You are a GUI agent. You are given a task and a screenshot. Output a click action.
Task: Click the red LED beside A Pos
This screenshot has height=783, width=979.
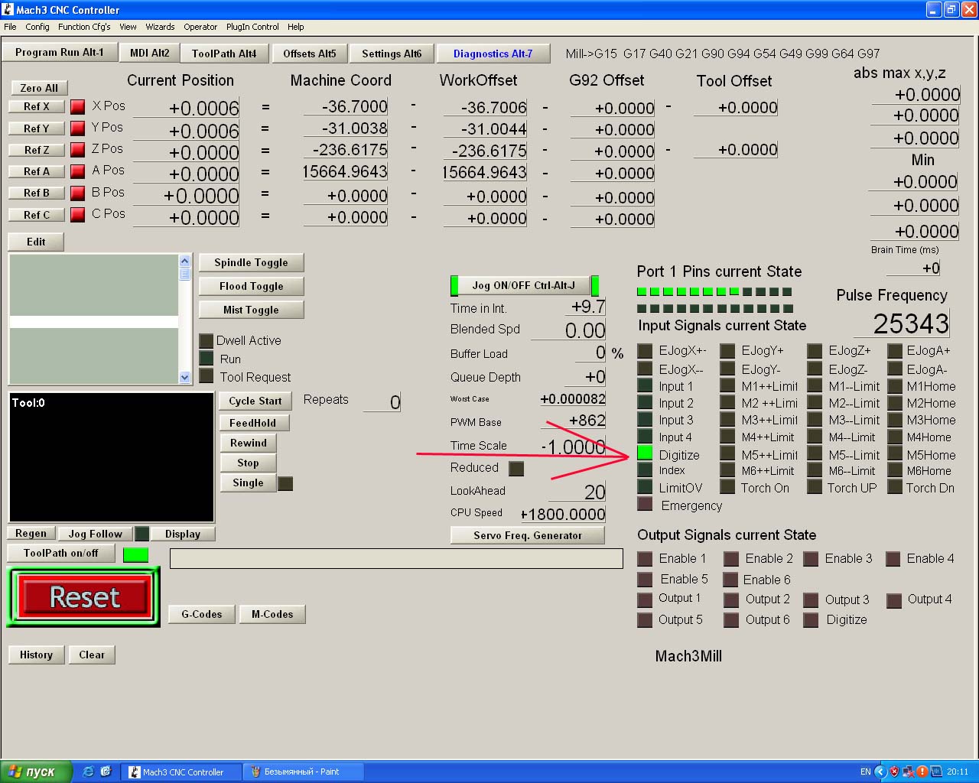click(x=78, y=171)
